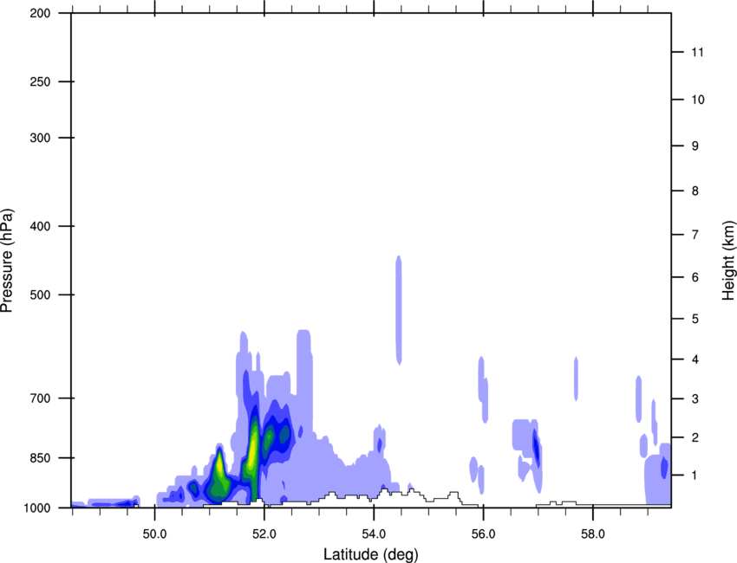Click latitude tick label 58.0

coord(593,534)
